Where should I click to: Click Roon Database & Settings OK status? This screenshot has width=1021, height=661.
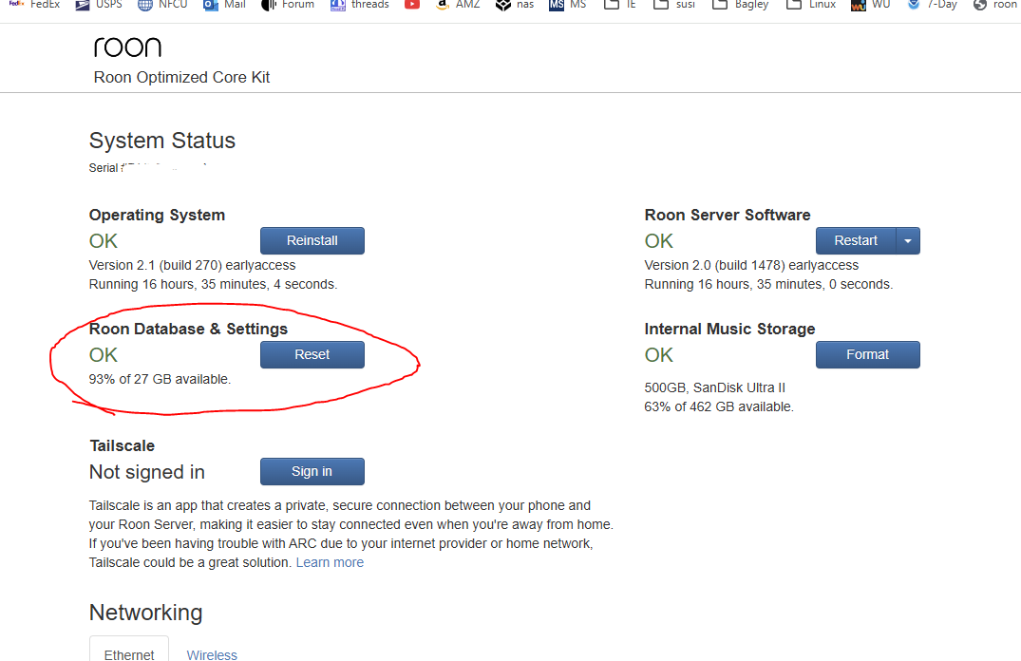[103, 355]
